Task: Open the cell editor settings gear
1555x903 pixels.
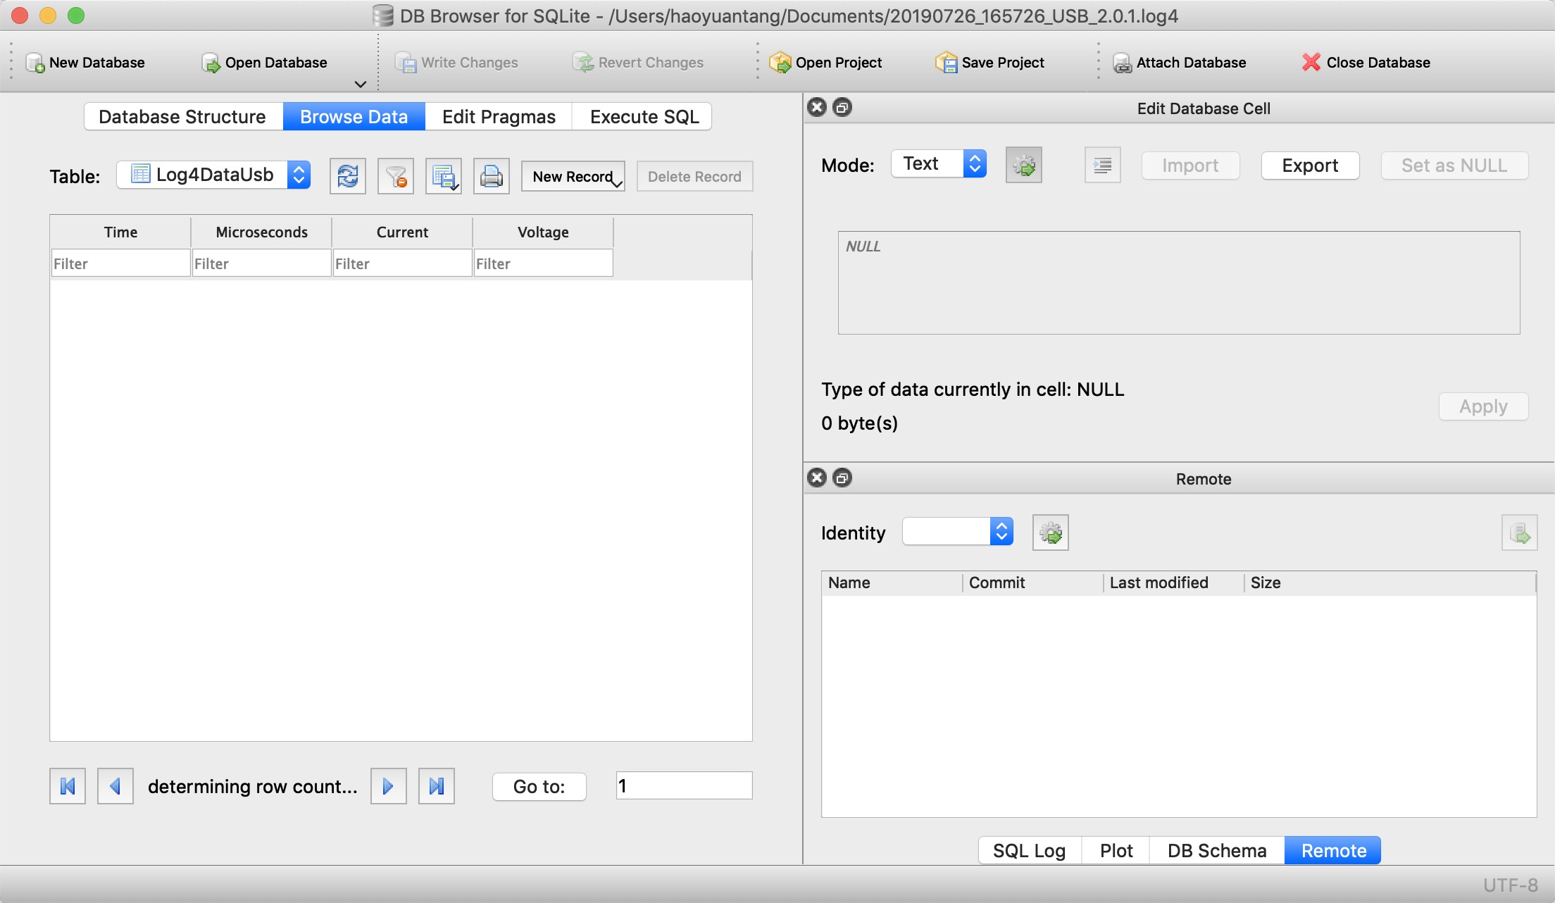Action: (x=1024, y=164)
